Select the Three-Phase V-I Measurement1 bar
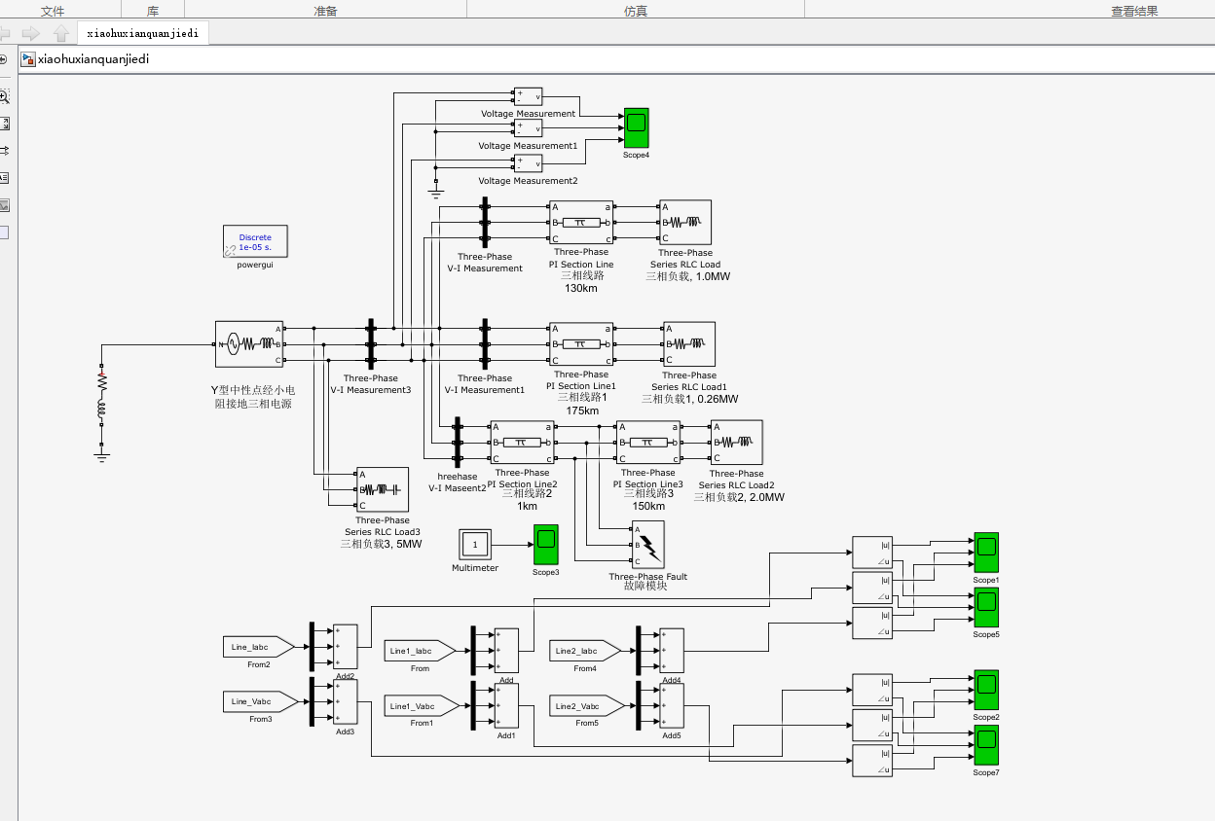The height and width of the screenshot is (821, 1215). (x=485, y=344)
